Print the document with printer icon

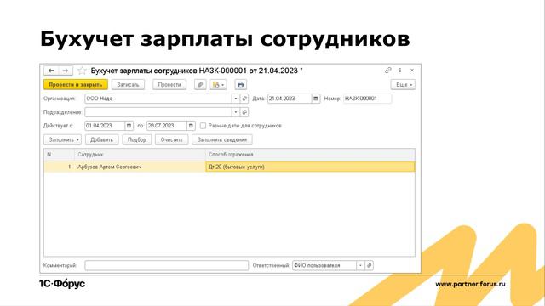(x=240, y=85)
